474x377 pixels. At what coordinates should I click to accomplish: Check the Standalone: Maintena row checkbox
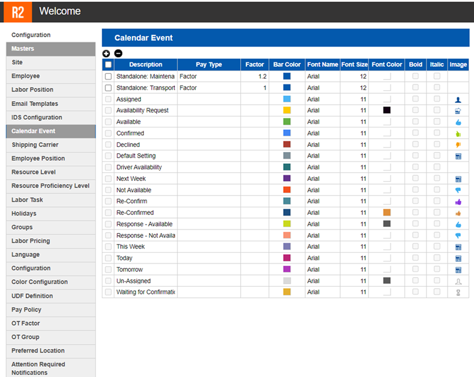point(108,77)
